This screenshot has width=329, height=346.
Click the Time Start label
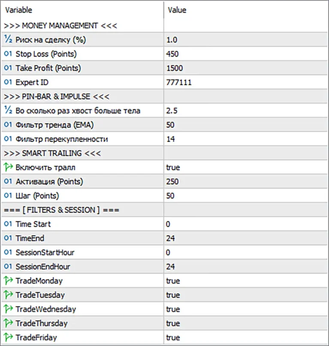(33, 224)
